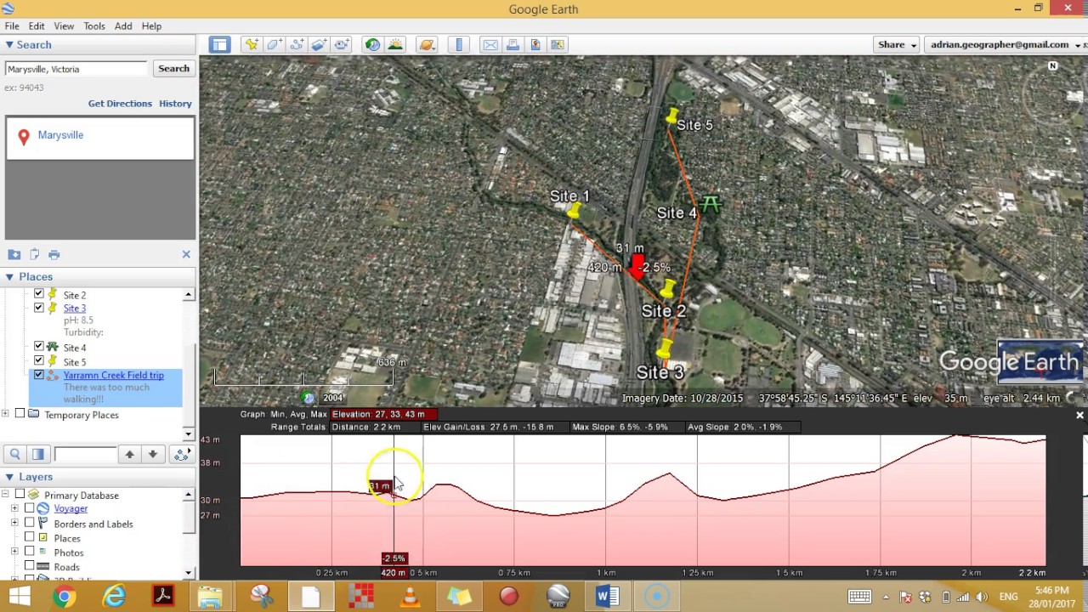The height and width of the screenshot is (612, 1088).
Task: Uncheck the Site 5 placemark
Action: [x=38, y=361]
